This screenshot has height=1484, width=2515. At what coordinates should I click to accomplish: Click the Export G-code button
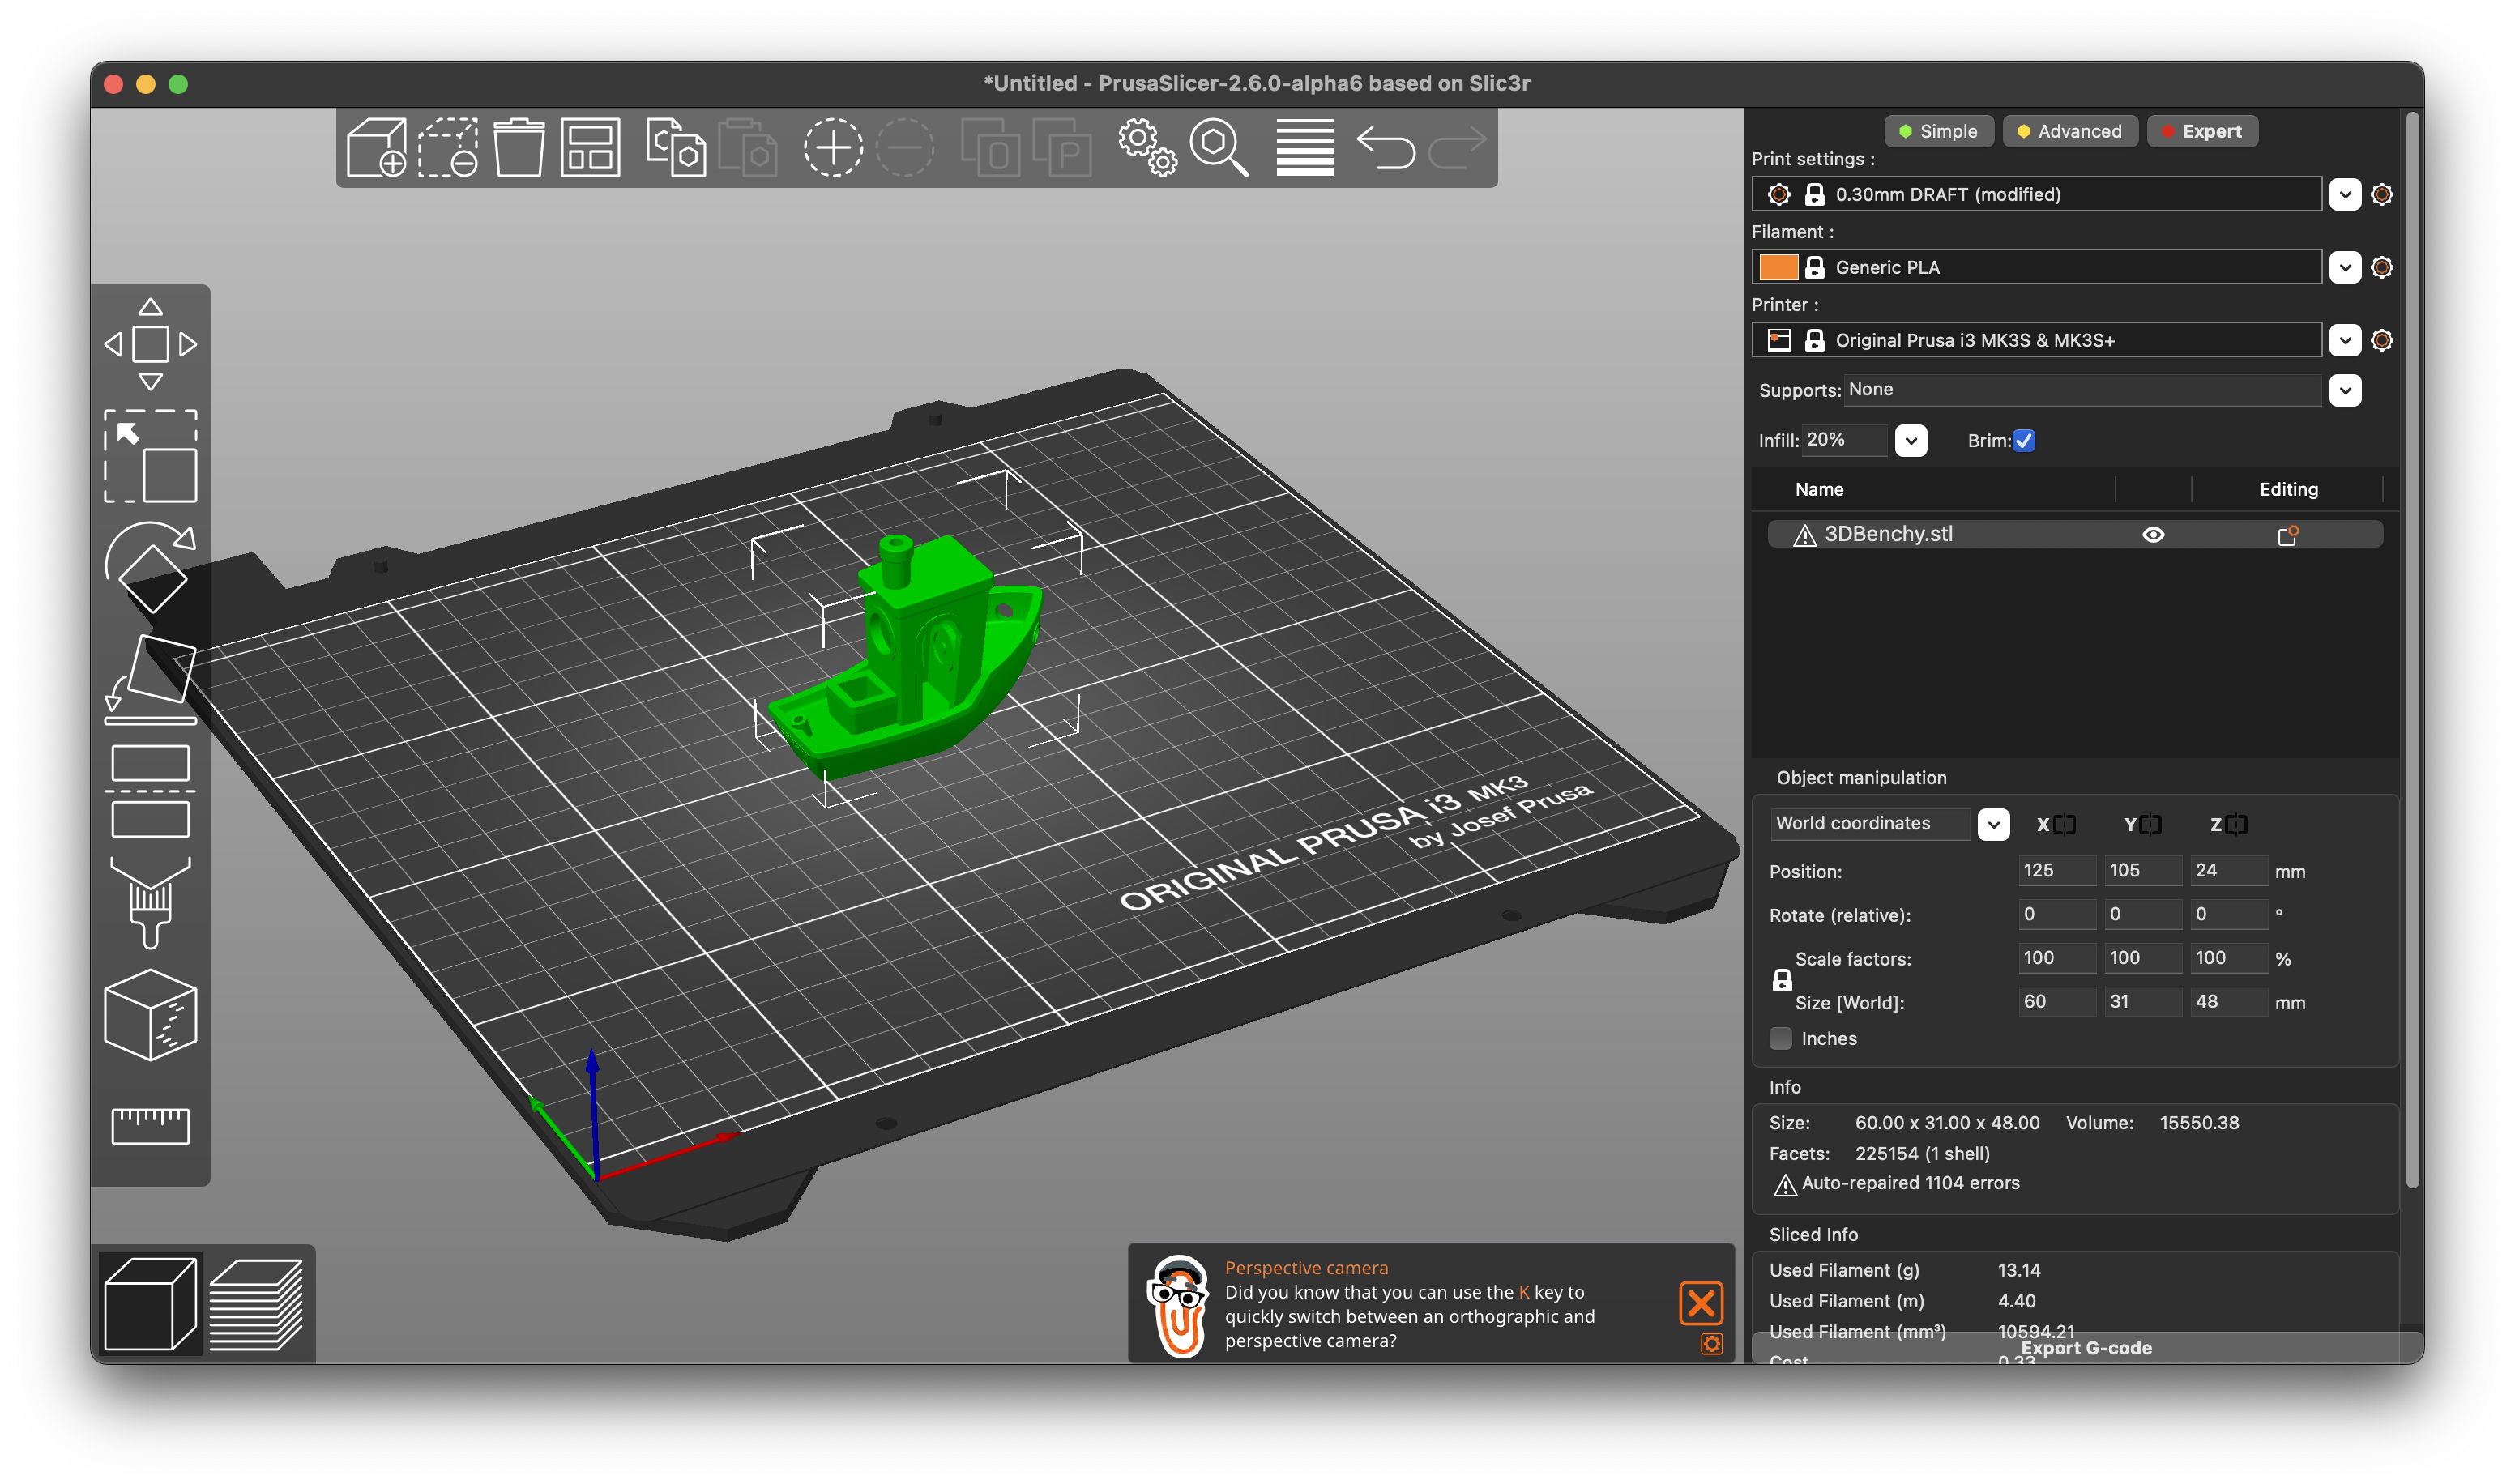pos(2086,1347)
